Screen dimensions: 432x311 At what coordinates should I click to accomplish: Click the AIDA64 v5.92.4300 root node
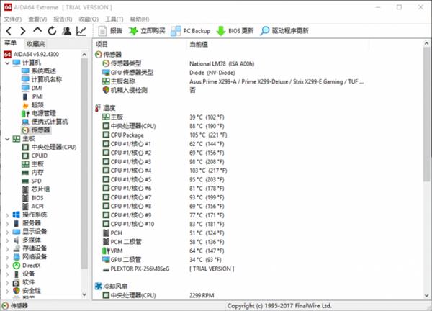32,54
